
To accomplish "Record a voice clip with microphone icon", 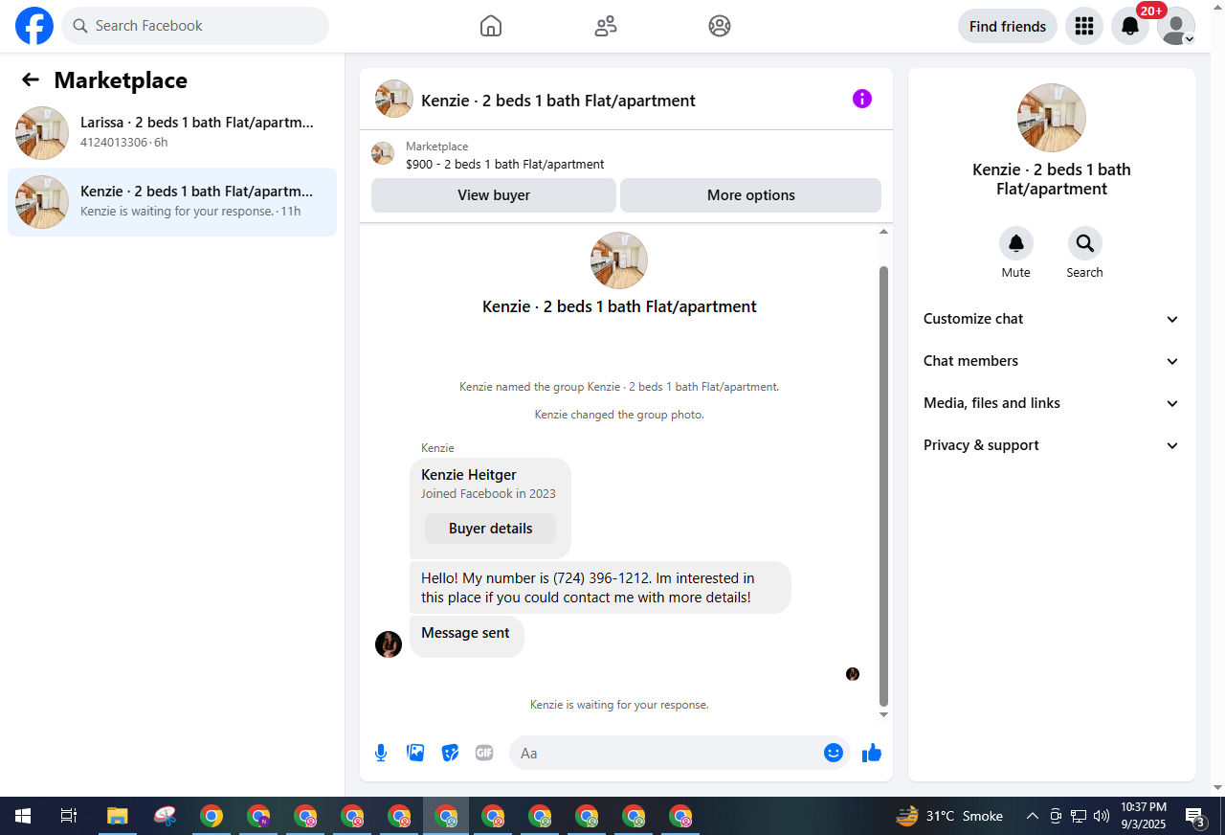I will 381,753.
